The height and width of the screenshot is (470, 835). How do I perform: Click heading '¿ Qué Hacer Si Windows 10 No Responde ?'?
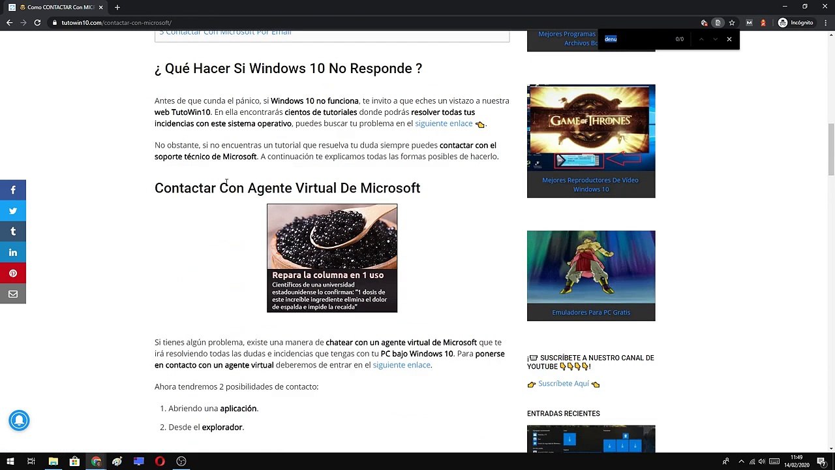pyautogui.click(x=288, y=69)
